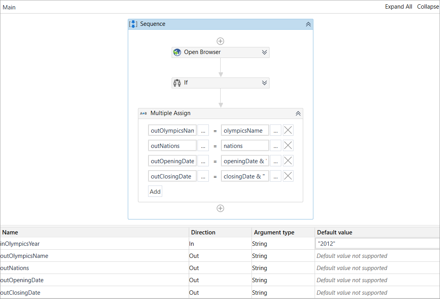Delete the outClosingDate assignment row
The height and width of the screenshot is (299, 440).
[288, 177]
